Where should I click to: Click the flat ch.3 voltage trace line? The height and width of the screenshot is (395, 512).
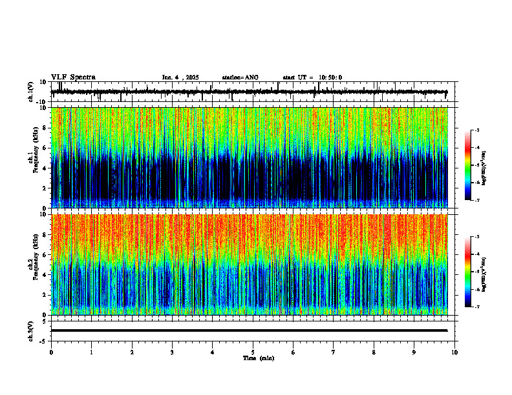[x=250, y=330]
